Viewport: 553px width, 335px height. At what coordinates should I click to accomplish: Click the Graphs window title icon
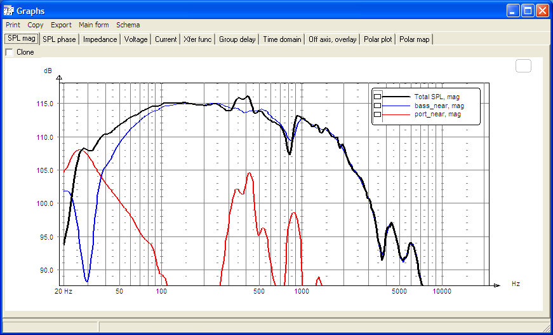point(8,11)
